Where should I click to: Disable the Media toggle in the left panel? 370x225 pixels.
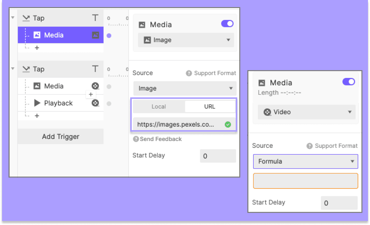pyautogui.click(x=227, y=23)
